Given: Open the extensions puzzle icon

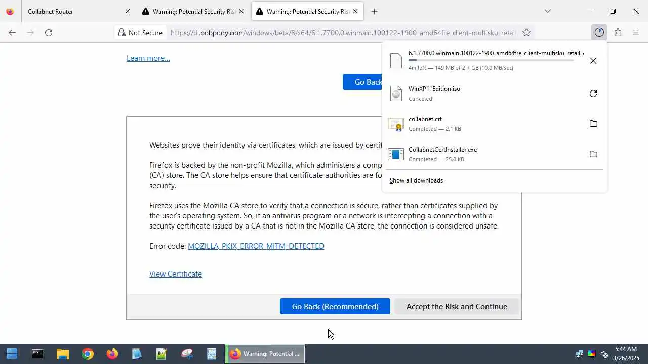Looking at the screenshot, I should click(x=618, y=33).
